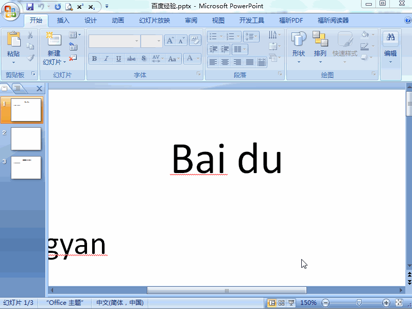Distribute text evenly
This screenshot has height=309, width=412.
pyautogui.click(x=262, y=62)
